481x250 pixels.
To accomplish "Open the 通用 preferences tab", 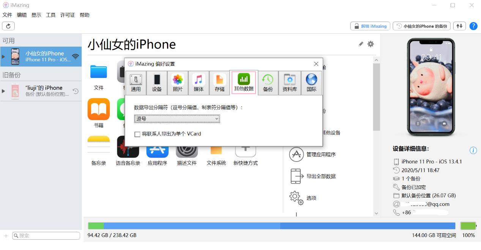I will point(136,82).
